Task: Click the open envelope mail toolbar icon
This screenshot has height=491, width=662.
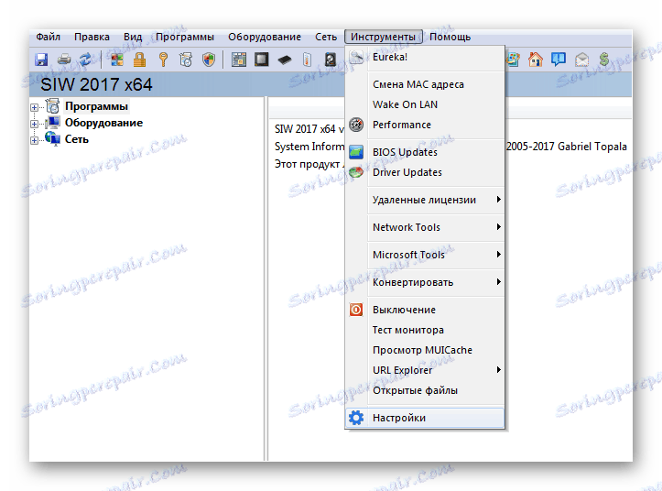Action: [x=581, y=60]
